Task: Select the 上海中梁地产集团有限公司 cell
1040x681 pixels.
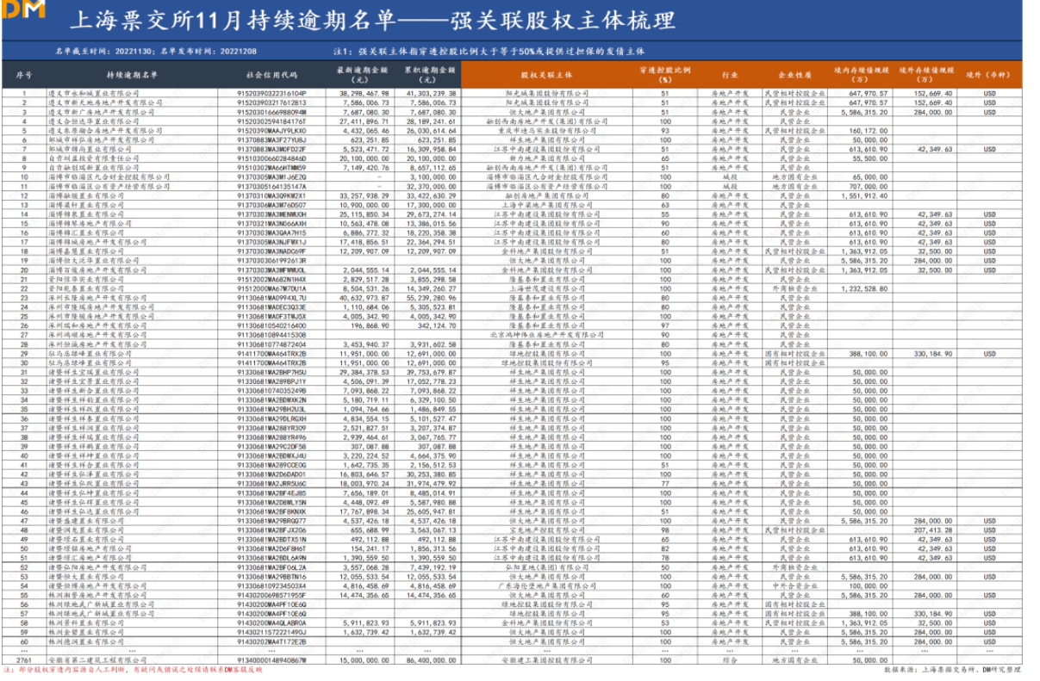Action: (546, 205)
